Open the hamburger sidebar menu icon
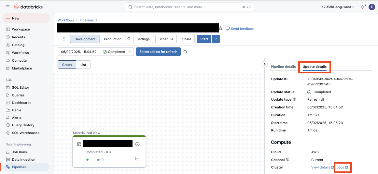 coord(8,7)
